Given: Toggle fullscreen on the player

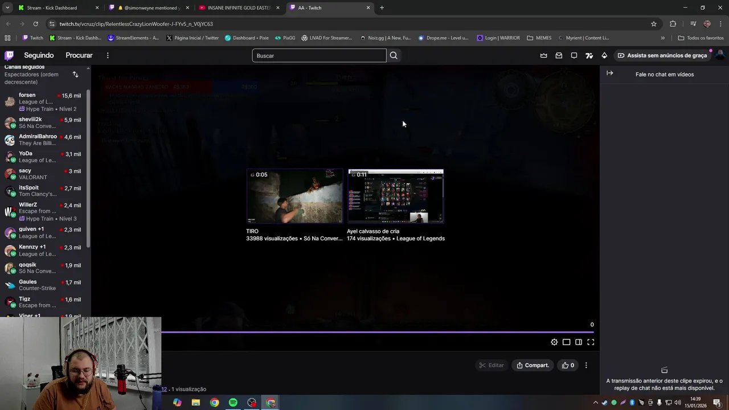Looking at the screenshot, I should coord(591,342).
